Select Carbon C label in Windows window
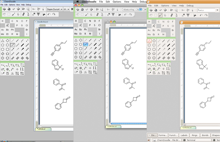This screenshot has width=220, height=142. 12,21
